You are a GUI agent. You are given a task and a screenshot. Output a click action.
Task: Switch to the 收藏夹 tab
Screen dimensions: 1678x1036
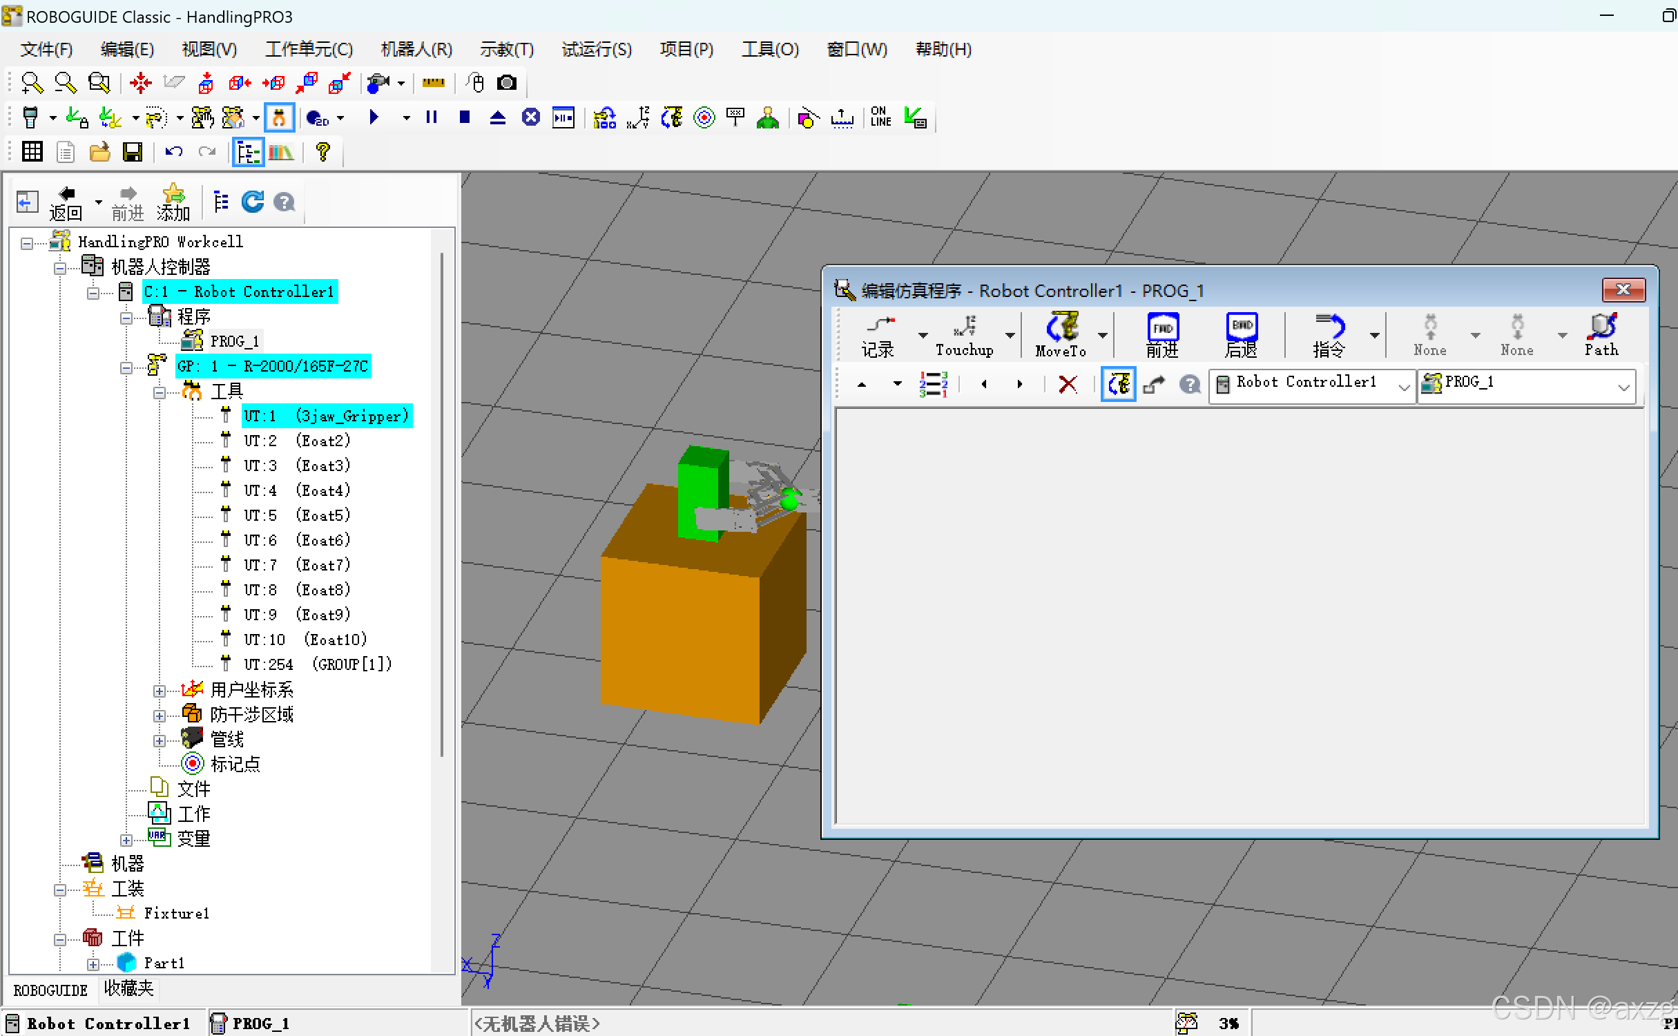(x=128, y=989)
